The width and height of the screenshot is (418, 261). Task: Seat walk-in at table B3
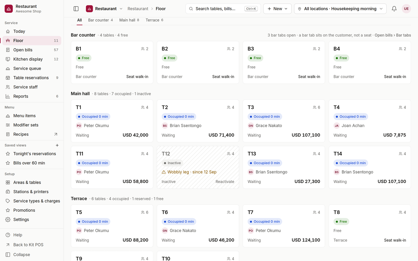click(x=309, y=77)
